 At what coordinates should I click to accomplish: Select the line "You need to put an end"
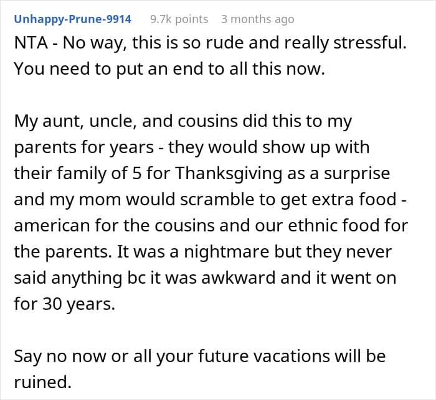pyautogui.click(x=169, y=69)
